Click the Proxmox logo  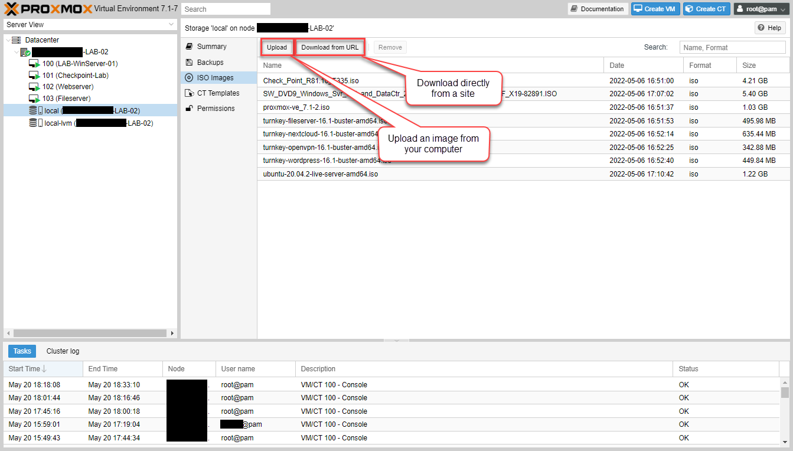(x=48, y=8)
